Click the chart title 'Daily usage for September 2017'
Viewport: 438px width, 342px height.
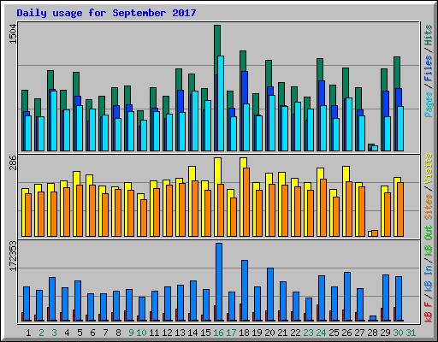[x=106, y=13]
